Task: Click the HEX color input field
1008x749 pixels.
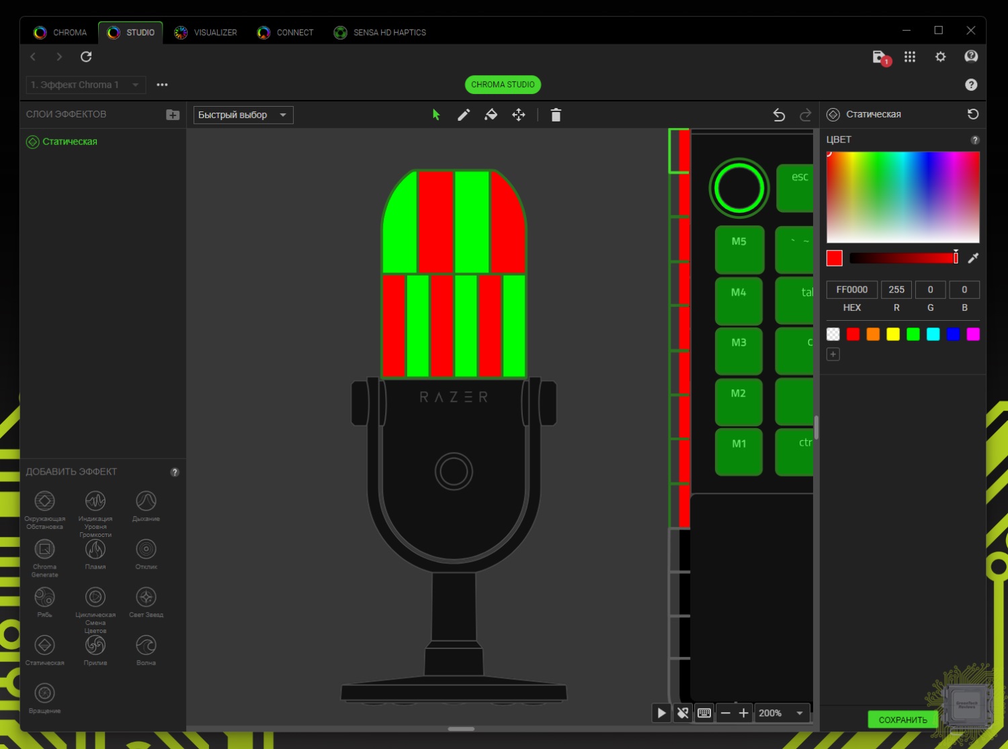Action: point(851,289)
